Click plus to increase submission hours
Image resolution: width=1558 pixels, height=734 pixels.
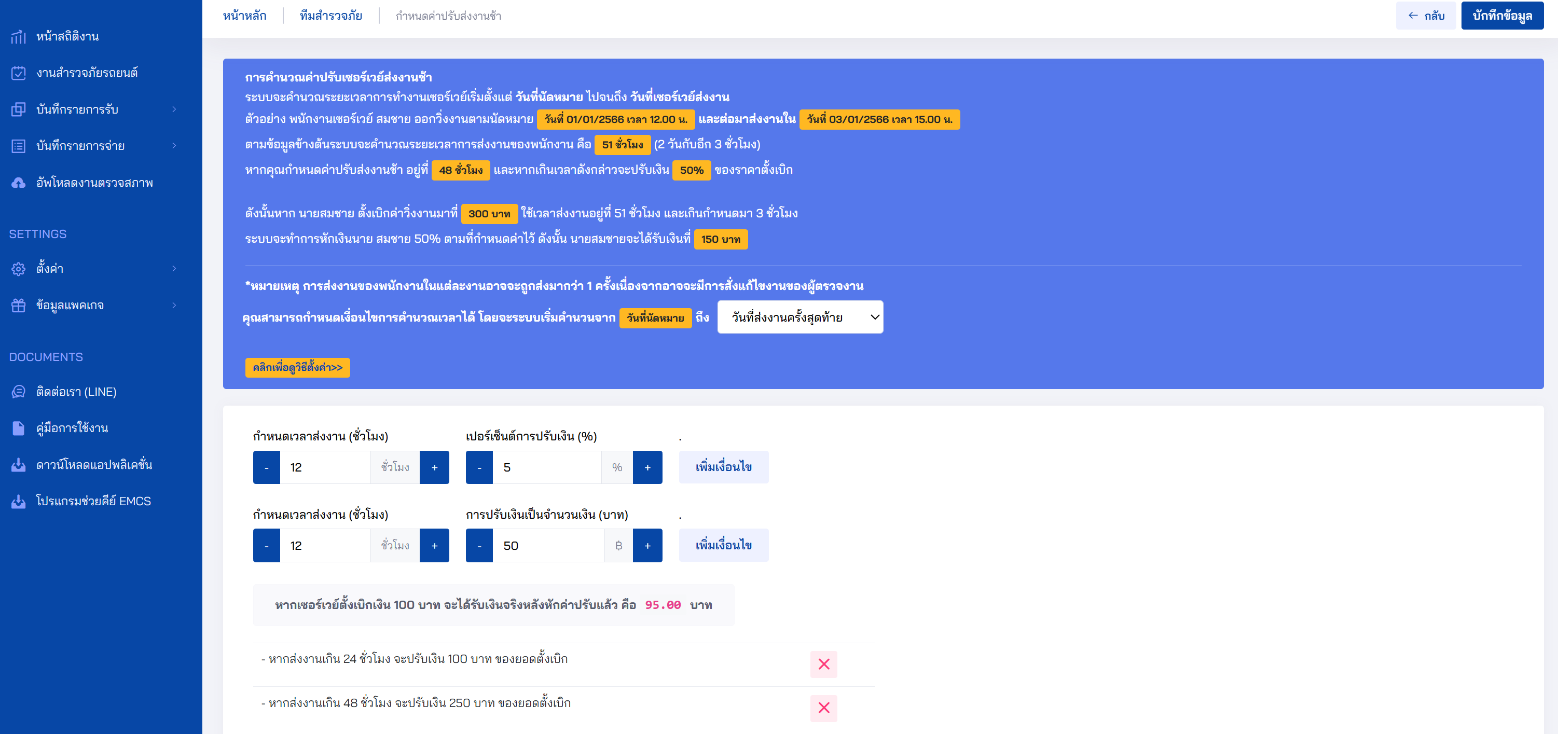point(434,467)
